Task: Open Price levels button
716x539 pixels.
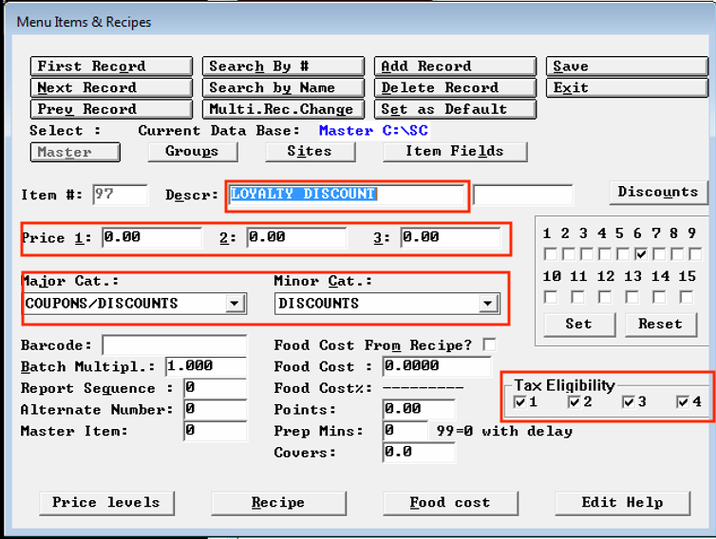Action: click(107, 503)
